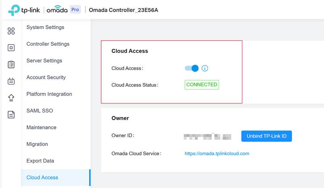324x188 pixels.
Task: Go to Server Settings
Action: click(x=44, y=61)
